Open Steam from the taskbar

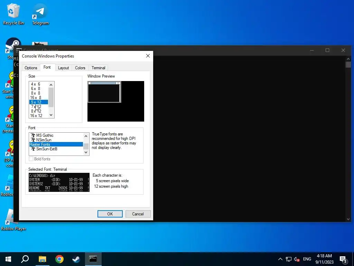click(76, 259)
